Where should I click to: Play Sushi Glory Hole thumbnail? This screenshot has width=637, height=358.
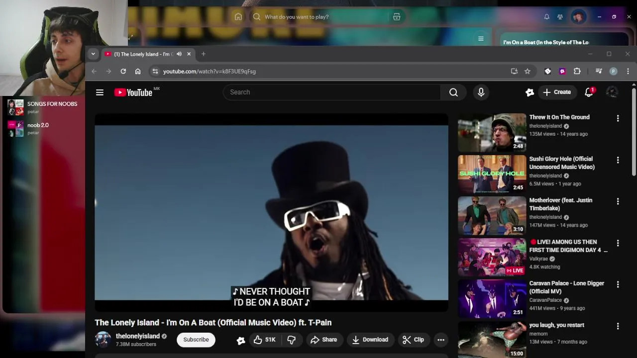[x=492, y=174]
